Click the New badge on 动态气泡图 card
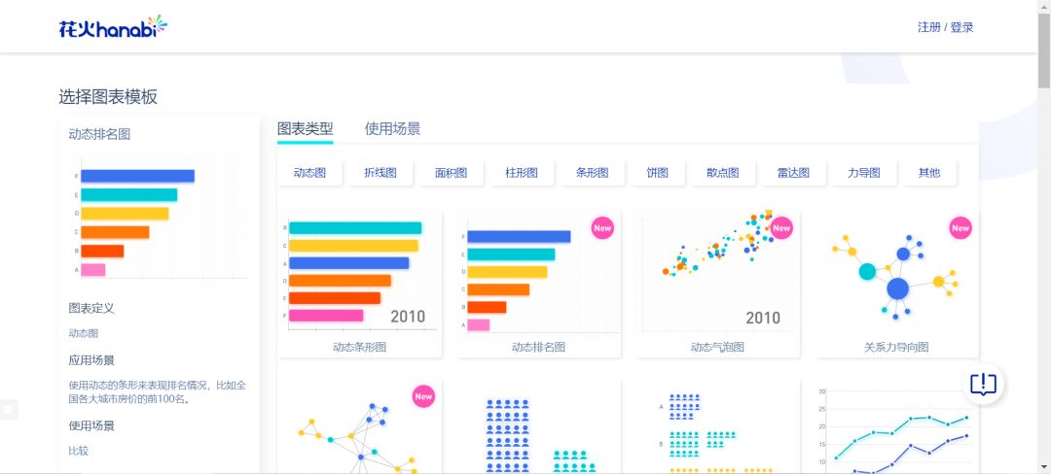This screenshot has height=474, width=1051. 780,228
